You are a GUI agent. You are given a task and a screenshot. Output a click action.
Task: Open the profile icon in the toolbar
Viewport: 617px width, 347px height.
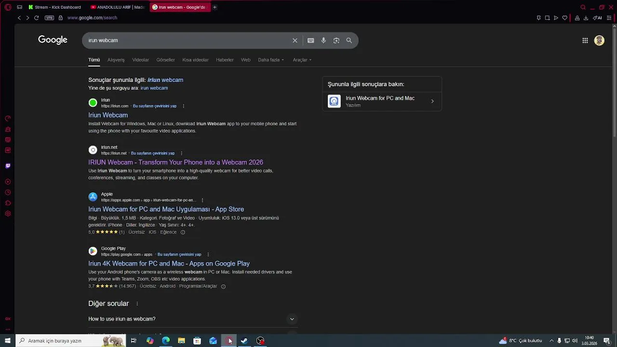click(x=577, y=18)
